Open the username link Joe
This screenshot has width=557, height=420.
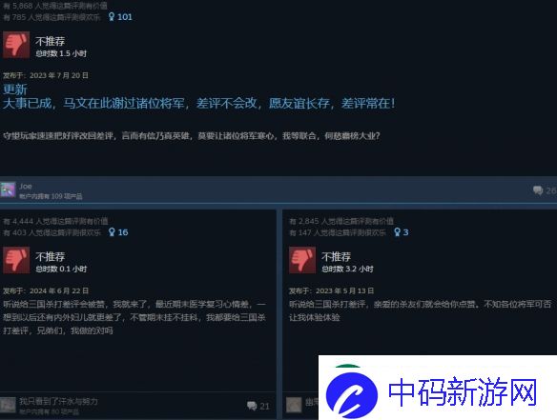coord(26,187)
